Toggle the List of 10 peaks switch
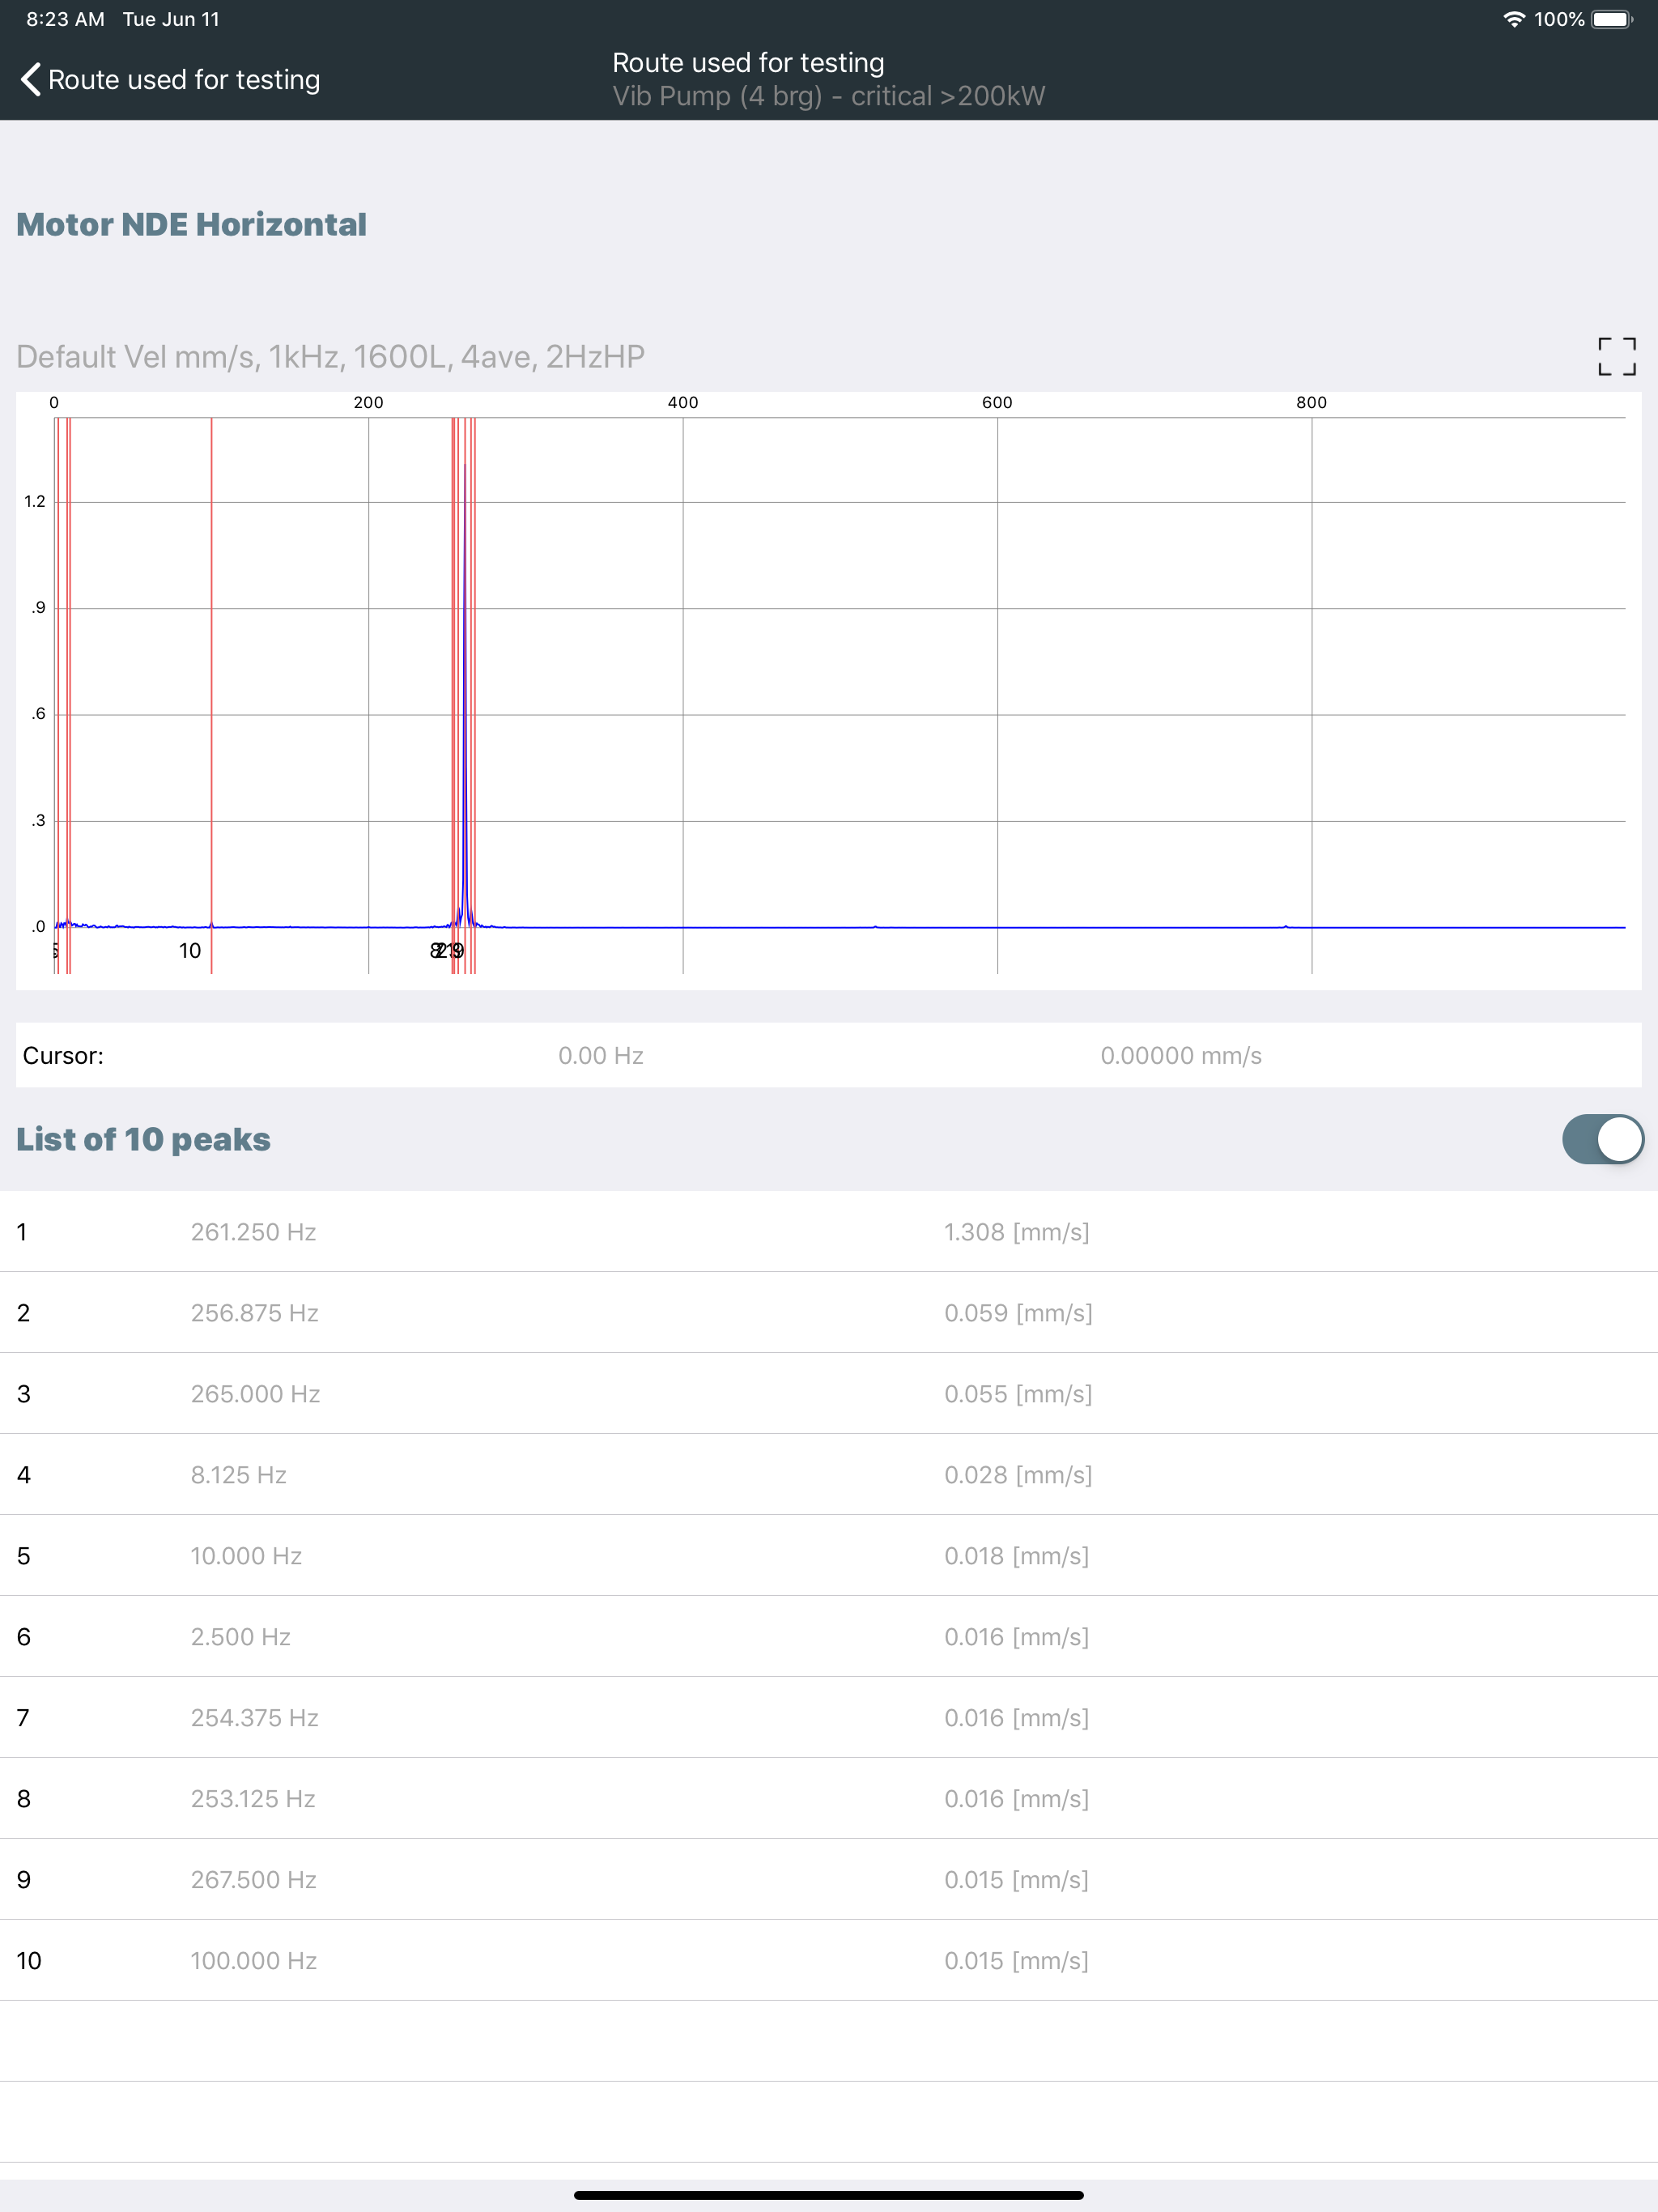Screen dimensions: 1658x2212 pos(1602,1139)
